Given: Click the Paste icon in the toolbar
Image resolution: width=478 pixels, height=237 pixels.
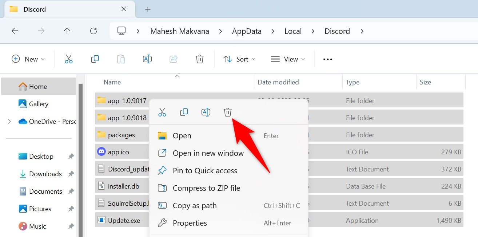Looking at the screenshot, I should pyautogui.click(x=121, y=59).
